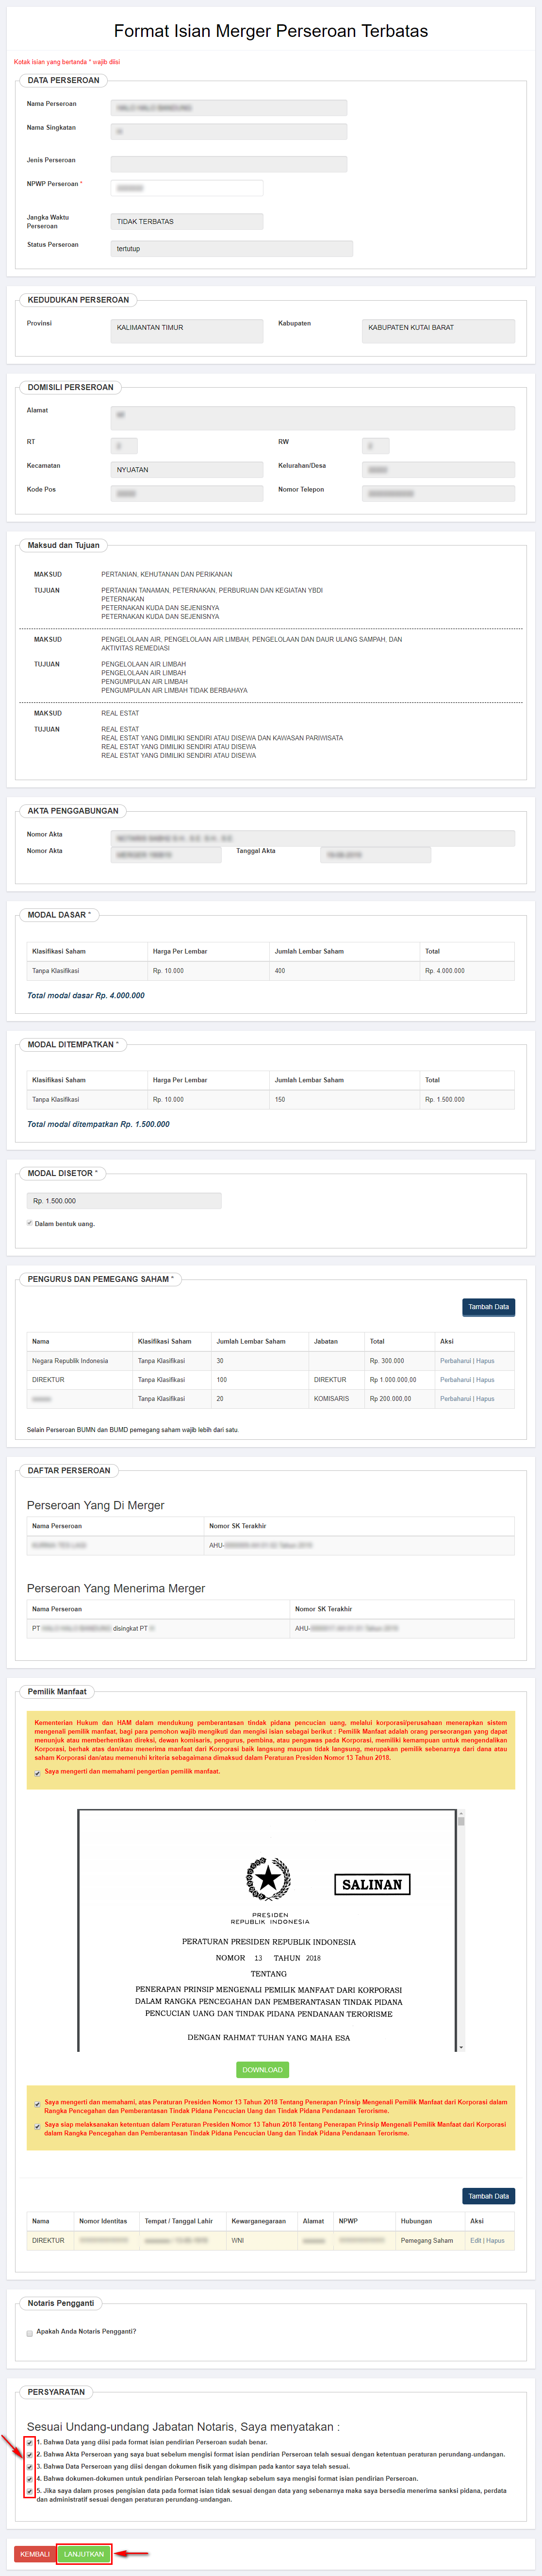Toggle Persyaratan statement 1 checkbox

30,2443
